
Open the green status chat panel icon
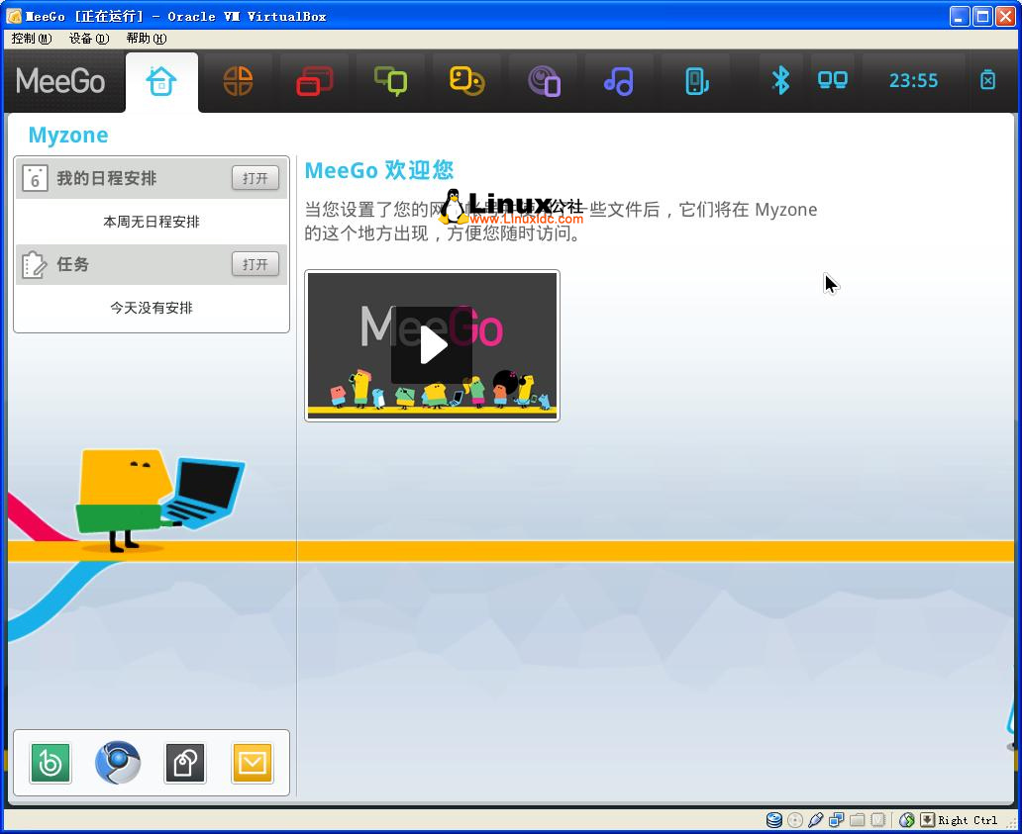pyautogui.click(x=390, y=81)
